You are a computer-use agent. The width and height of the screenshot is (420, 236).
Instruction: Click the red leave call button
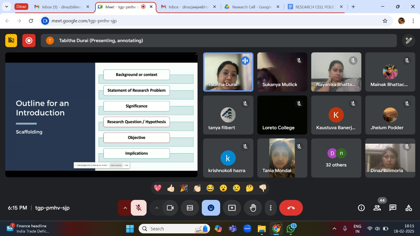(x=291, y=208)
